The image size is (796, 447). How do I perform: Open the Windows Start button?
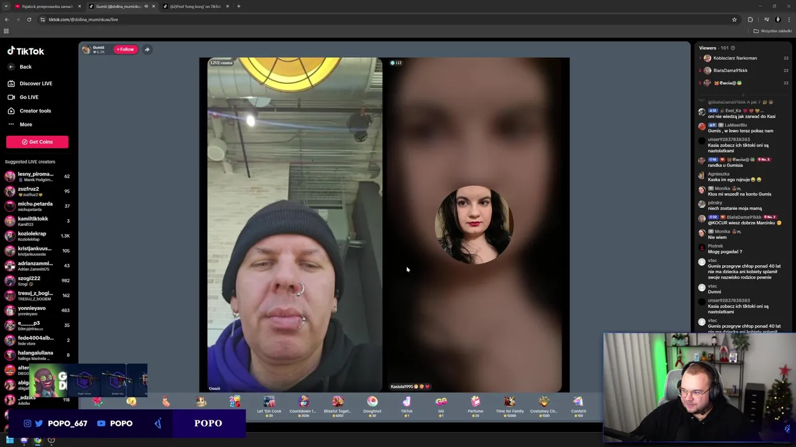click(10, 440)
